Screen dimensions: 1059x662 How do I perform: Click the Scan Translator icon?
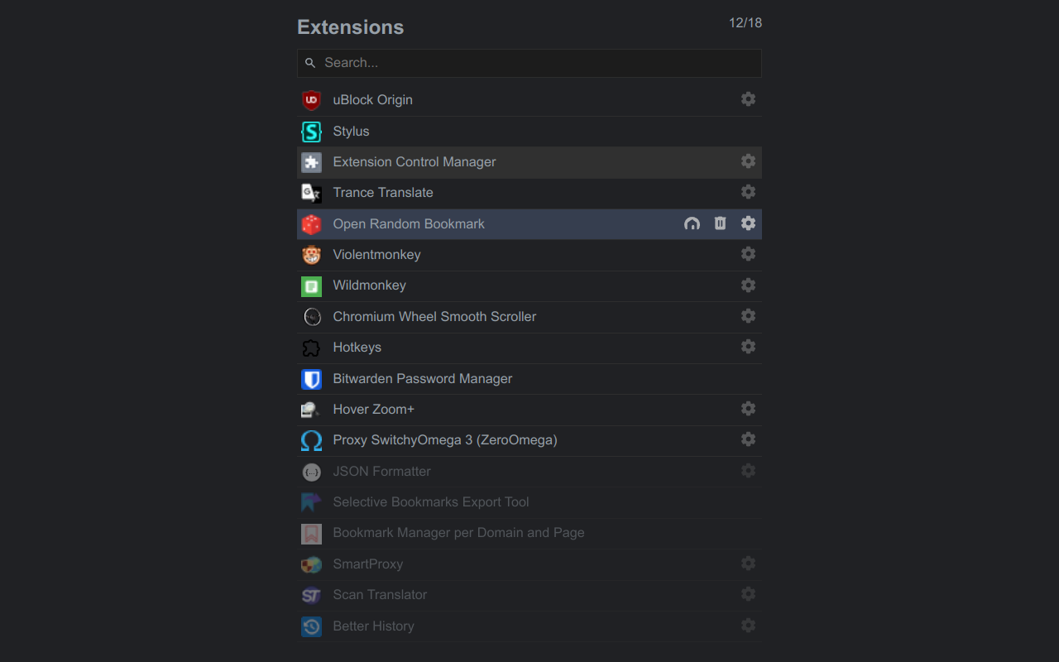click(311, 595)
